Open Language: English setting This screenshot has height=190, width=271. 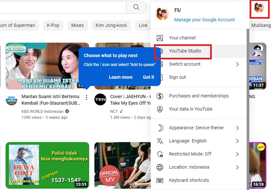click(199, 141)
